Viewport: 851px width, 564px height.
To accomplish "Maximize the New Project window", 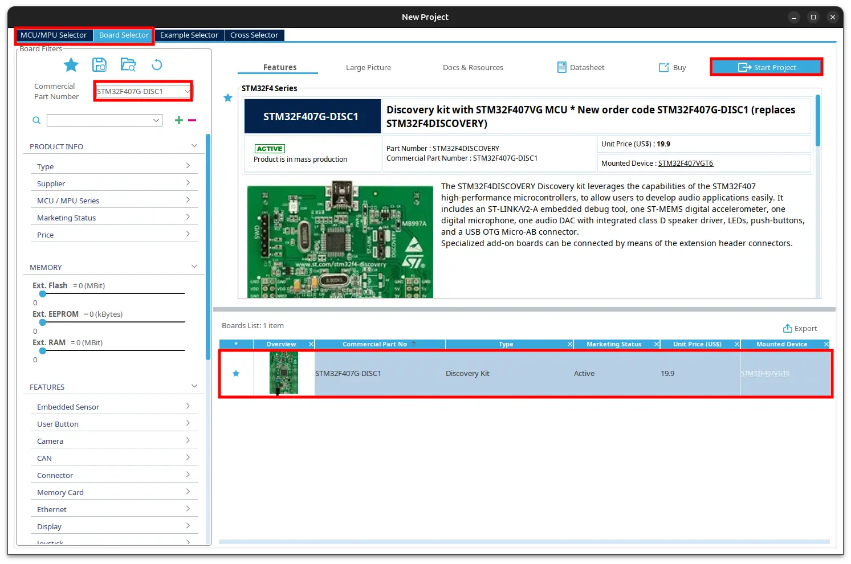I will [813, 17].
